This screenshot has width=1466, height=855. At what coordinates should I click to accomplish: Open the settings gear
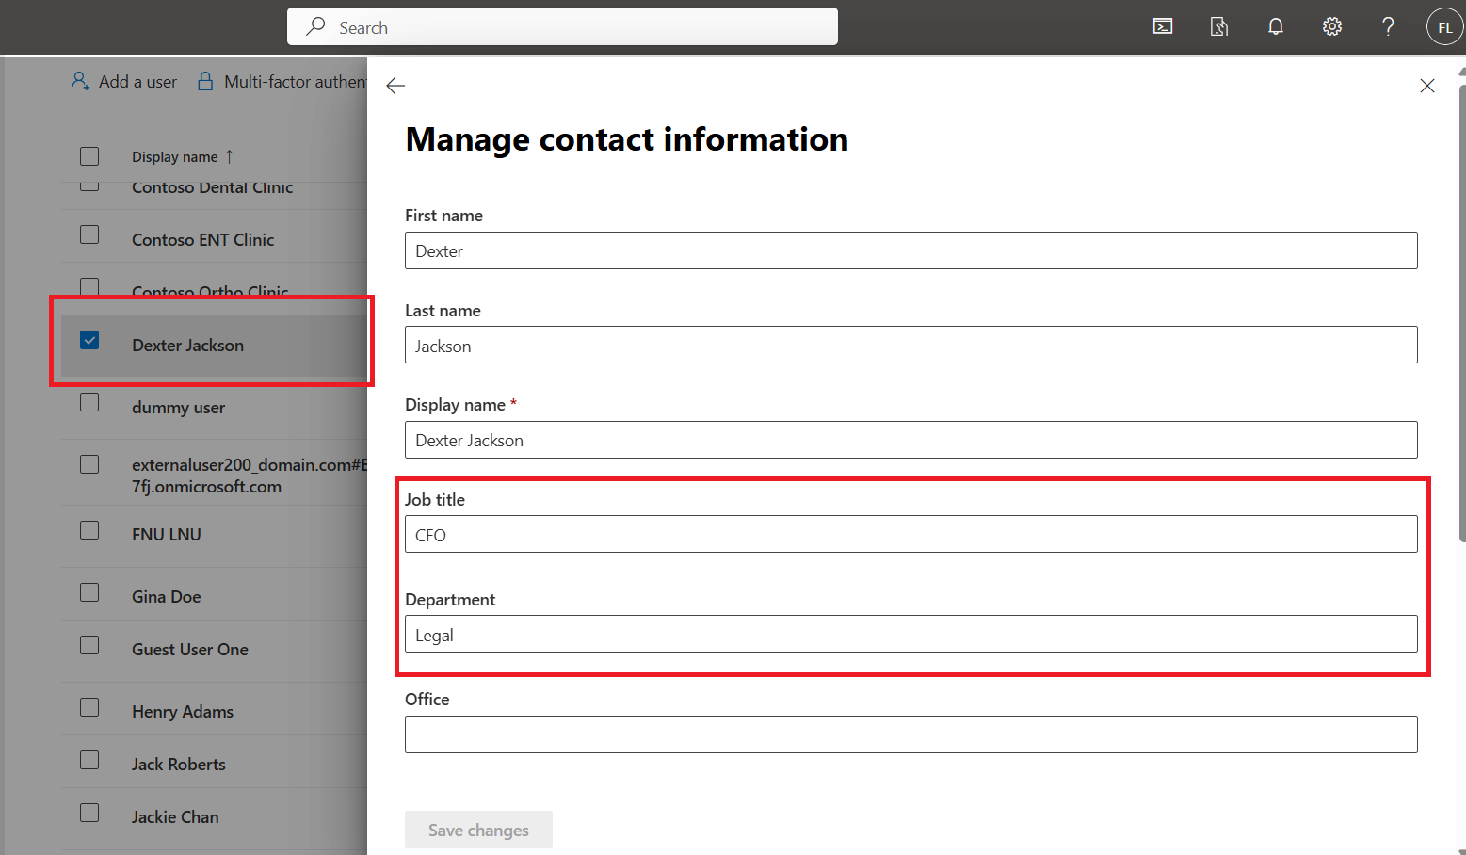coord(1331,26)
